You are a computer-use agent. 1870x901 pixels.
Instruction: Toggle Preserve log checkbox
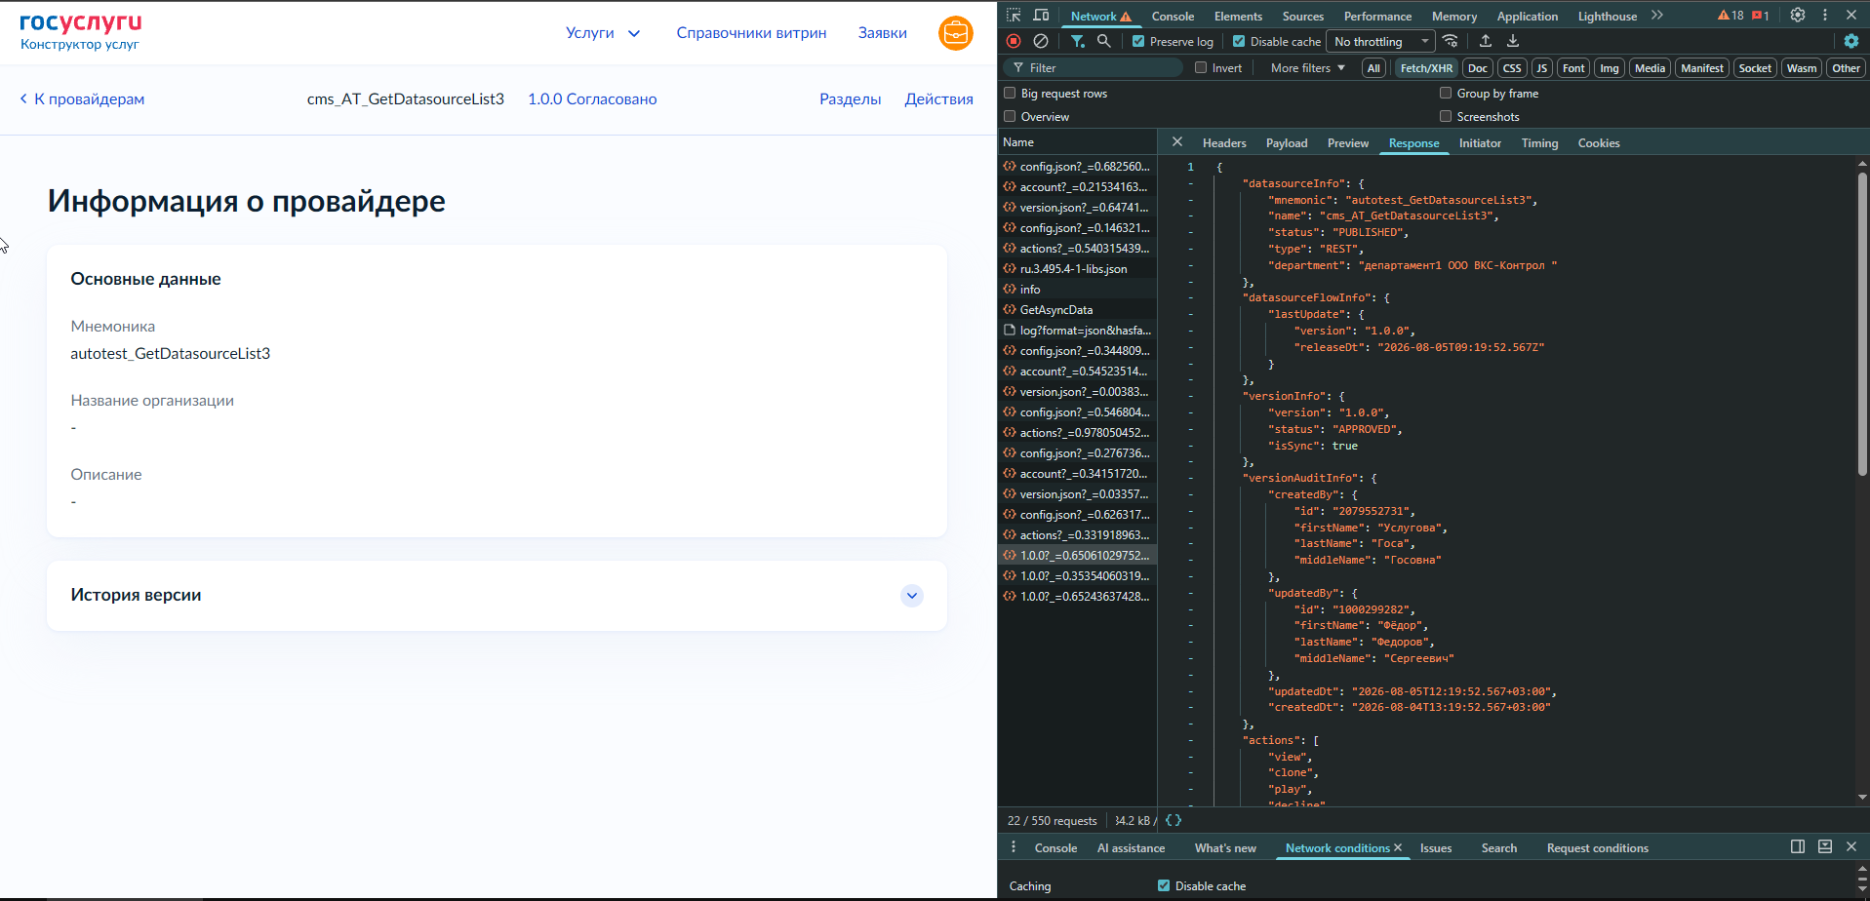coord(1138,41)
